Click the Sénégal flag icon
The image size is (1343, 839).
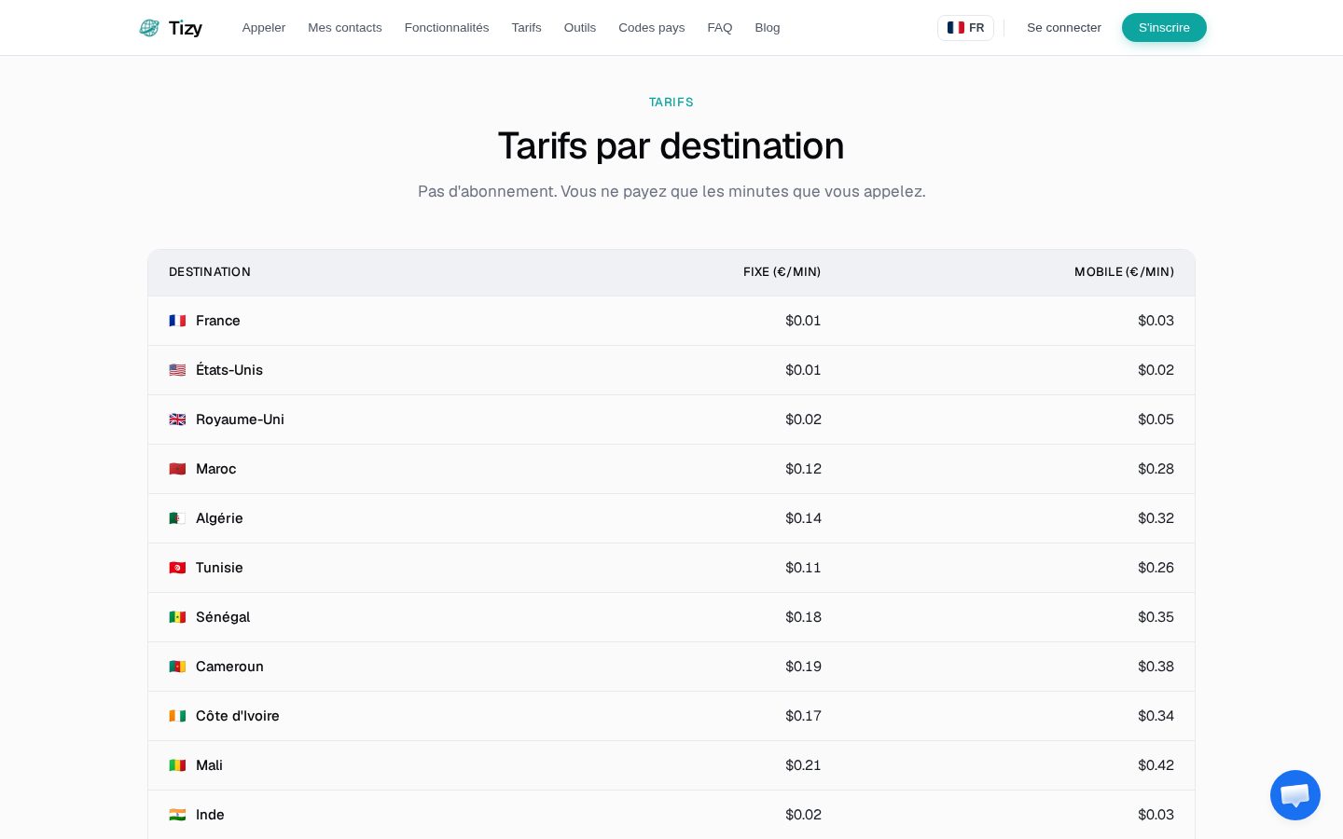click(x=177, y=617)
